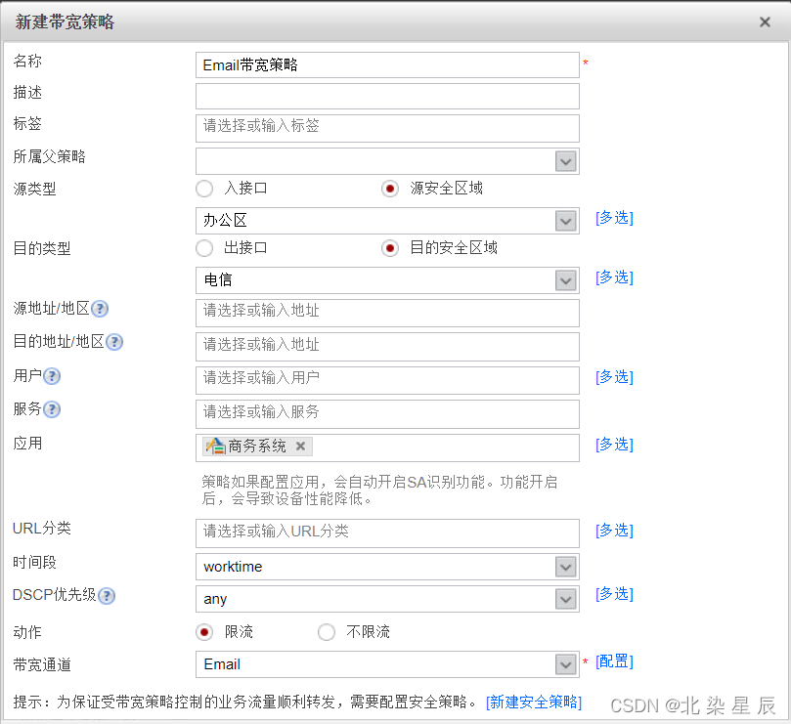
Task: Open the 电信 destination zone dropdown
Action: point(566,280)
